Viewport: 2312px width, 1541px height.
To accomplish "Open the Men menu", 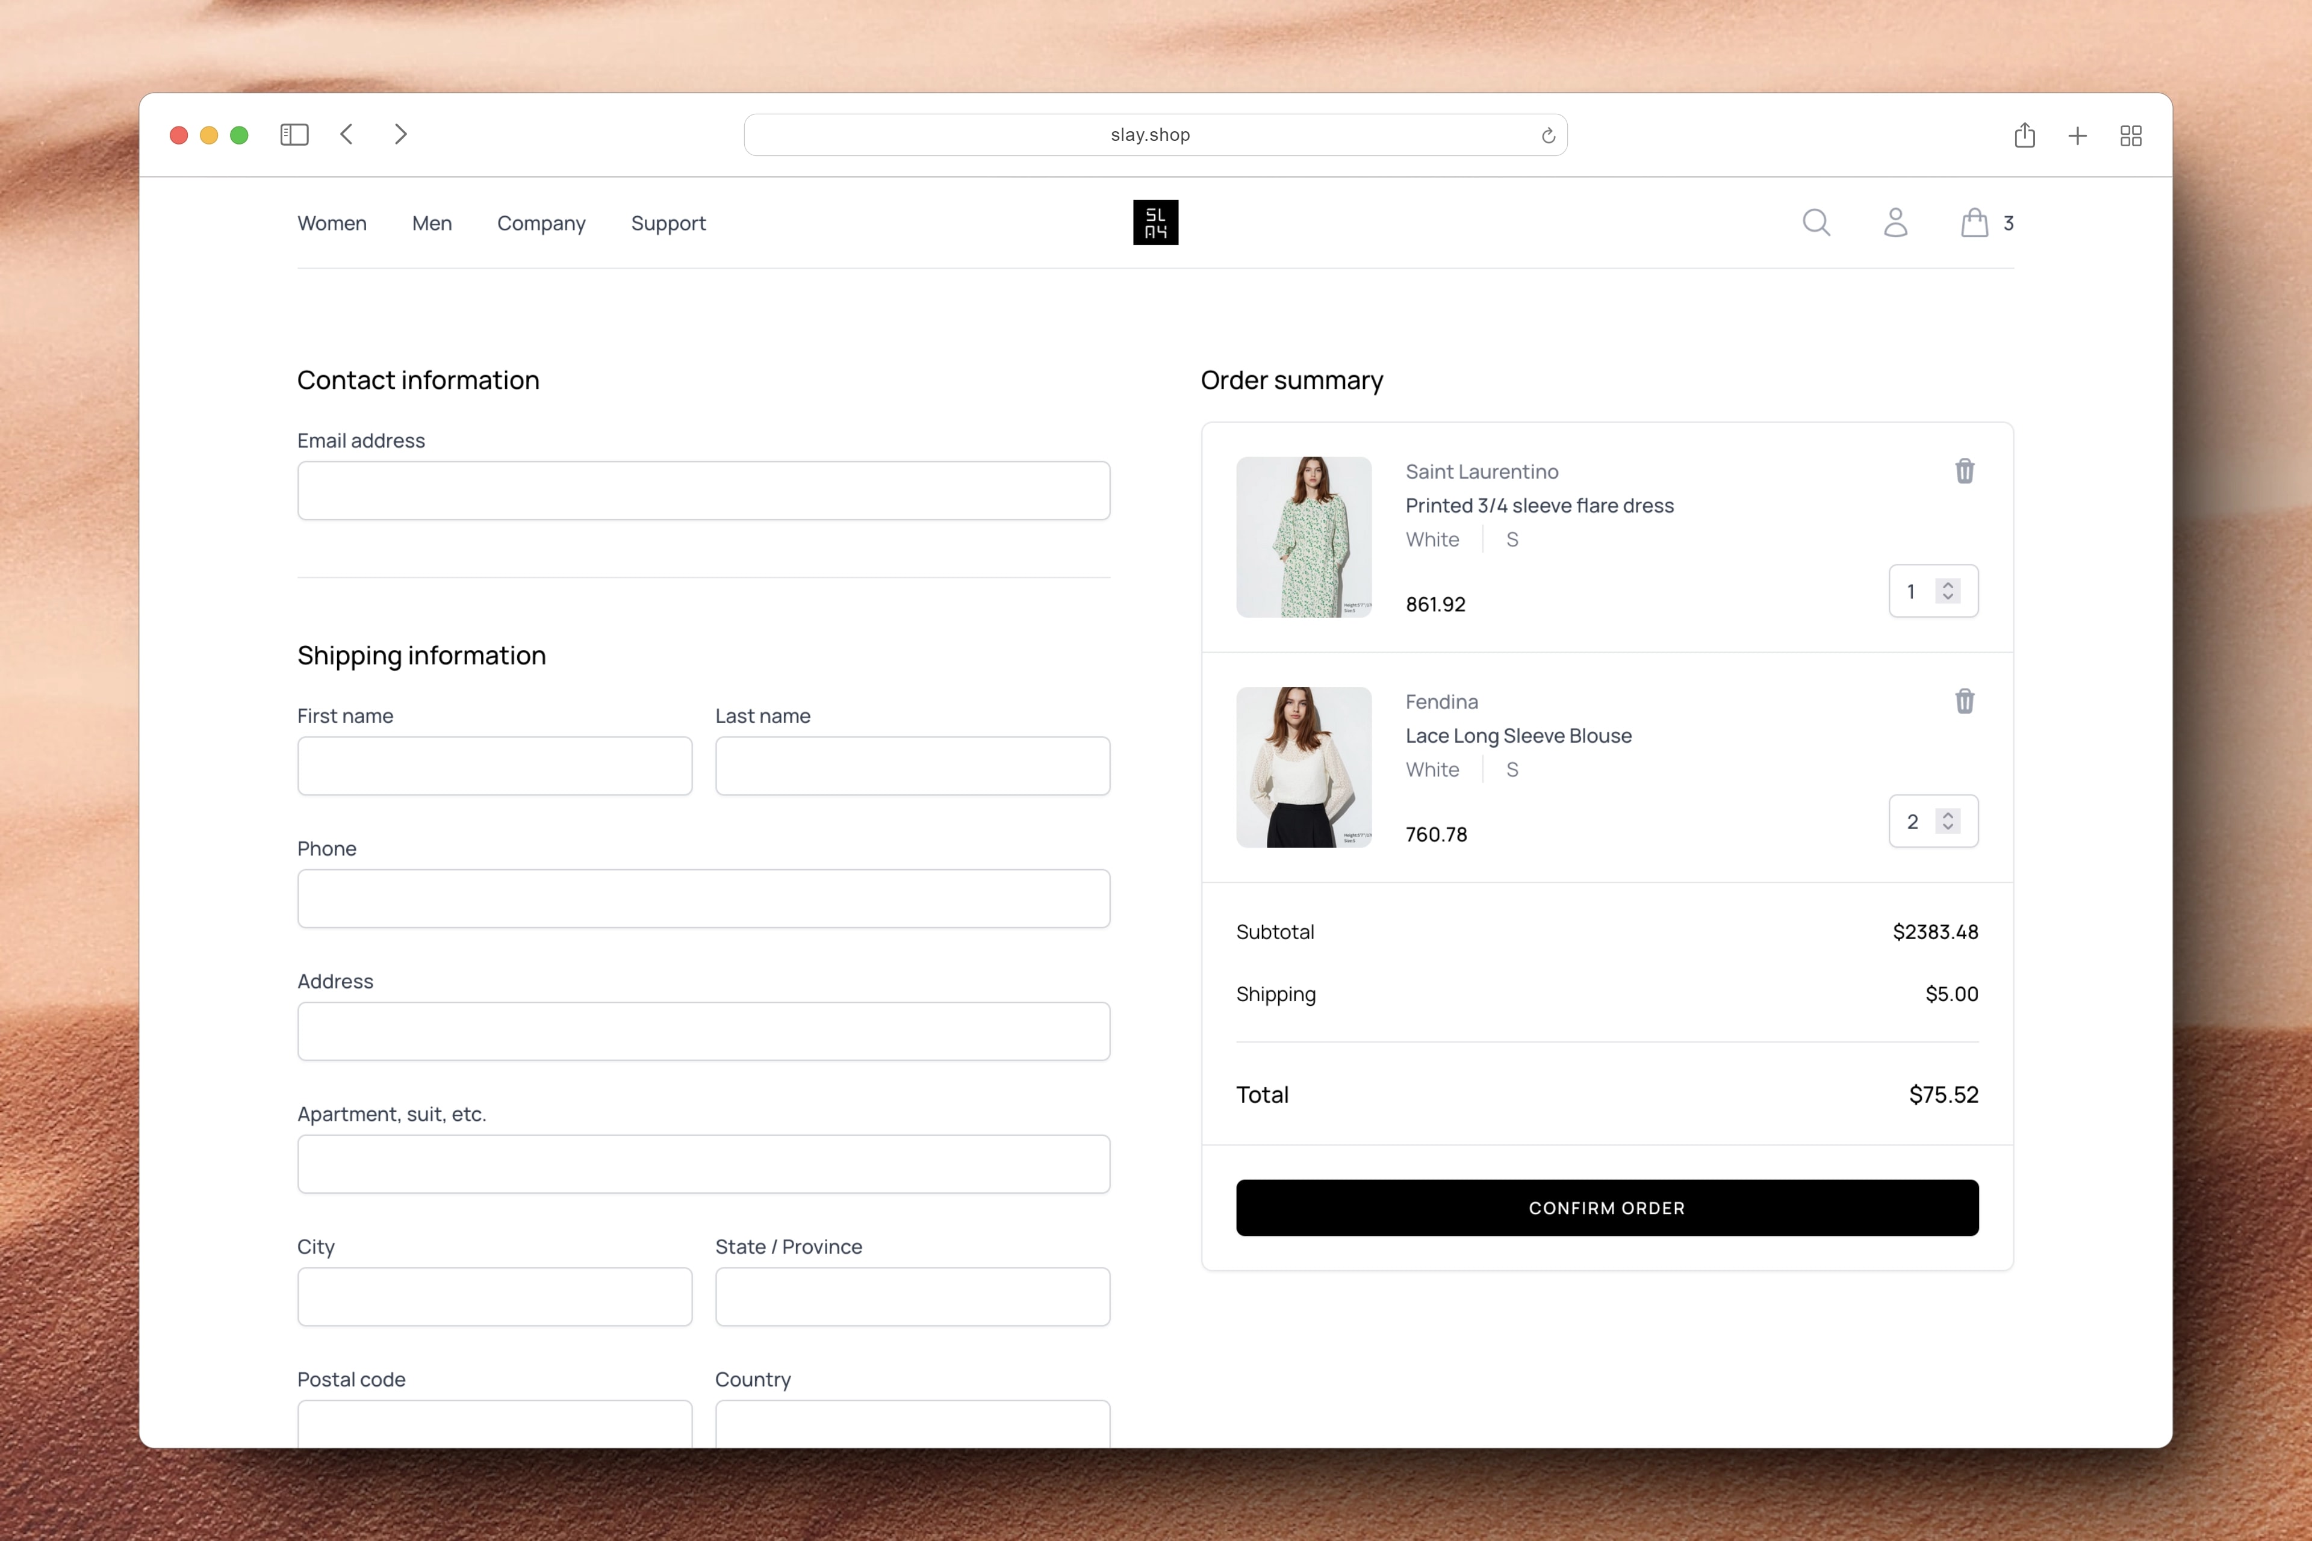I will (432, 223).
